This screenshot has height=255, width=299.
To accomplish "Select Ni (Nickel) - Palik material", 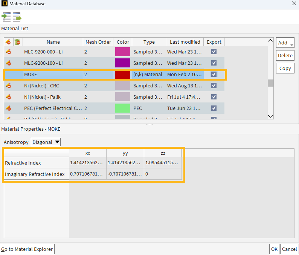I will pyautogui.click(x=42, y=97).
